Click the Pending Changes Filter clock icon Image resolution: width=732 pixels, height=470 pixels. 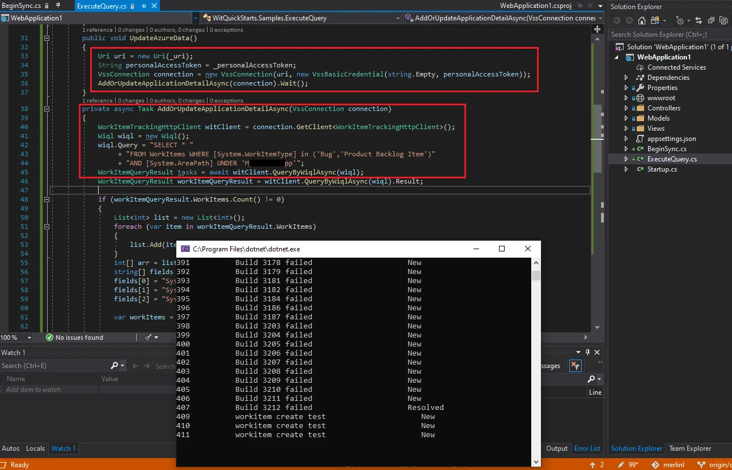click(680, 21)
